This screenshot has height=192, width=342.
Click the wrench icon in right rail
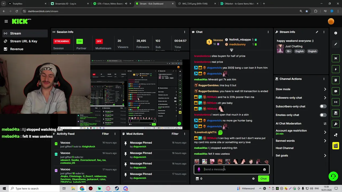pos(336,124)
